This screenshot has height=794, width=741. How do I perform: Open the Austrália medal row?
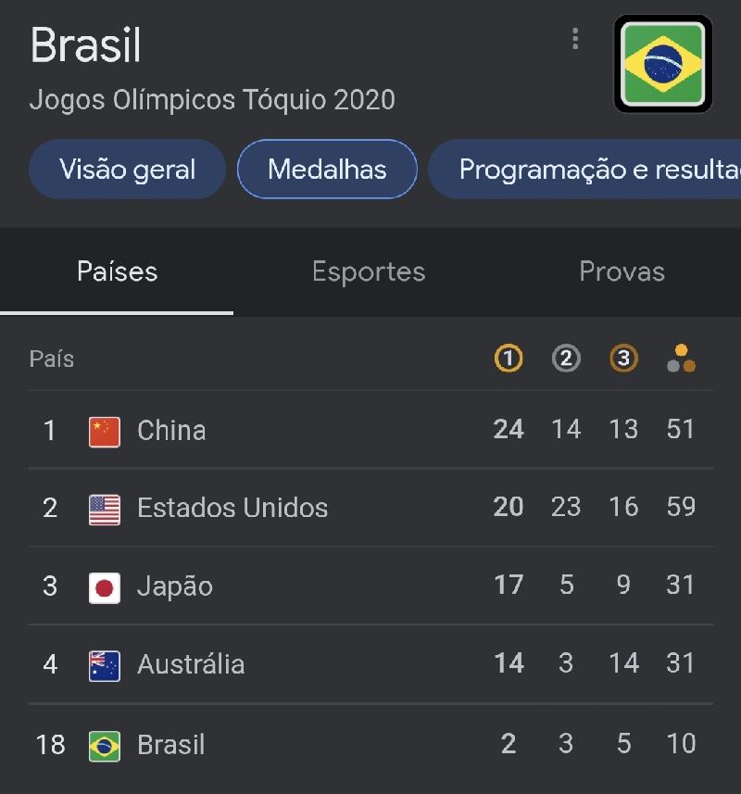pos(371,664)
